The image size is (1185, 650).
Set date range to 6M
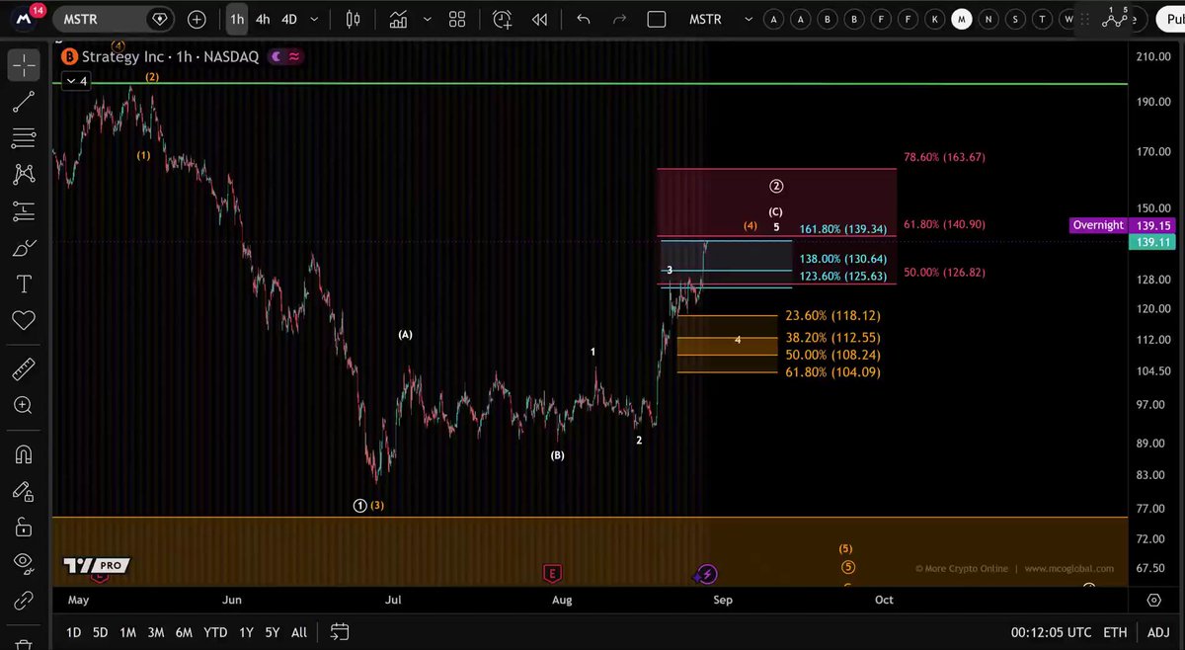(x=184, y=632)
